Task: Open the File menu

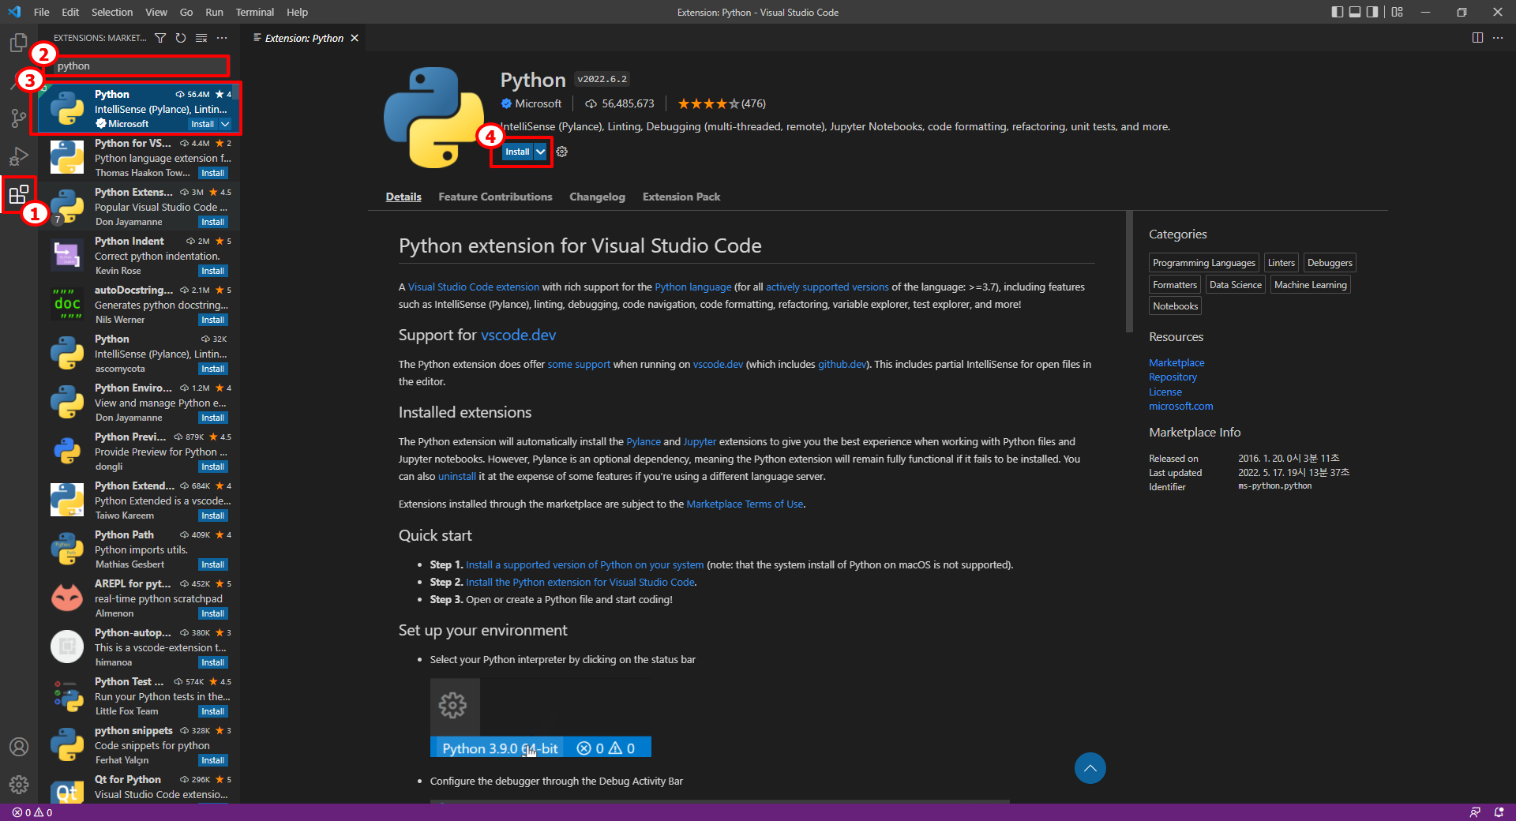Action: 42,12
